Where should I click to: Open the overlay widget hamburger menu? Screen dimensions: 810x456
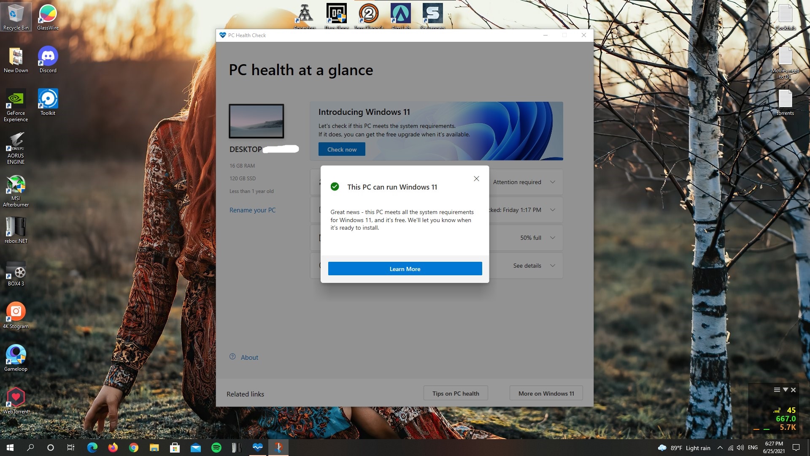[777, 390]
